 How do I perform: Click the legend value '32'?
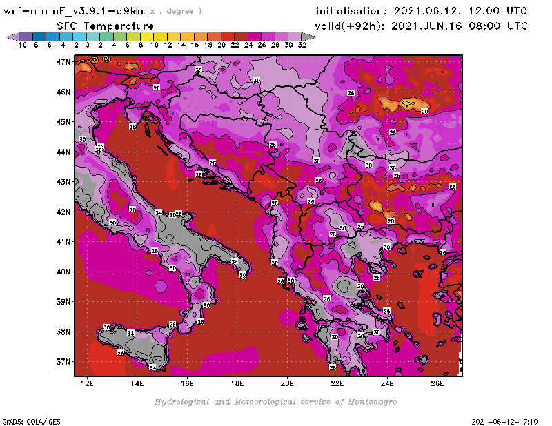(302, 45)
